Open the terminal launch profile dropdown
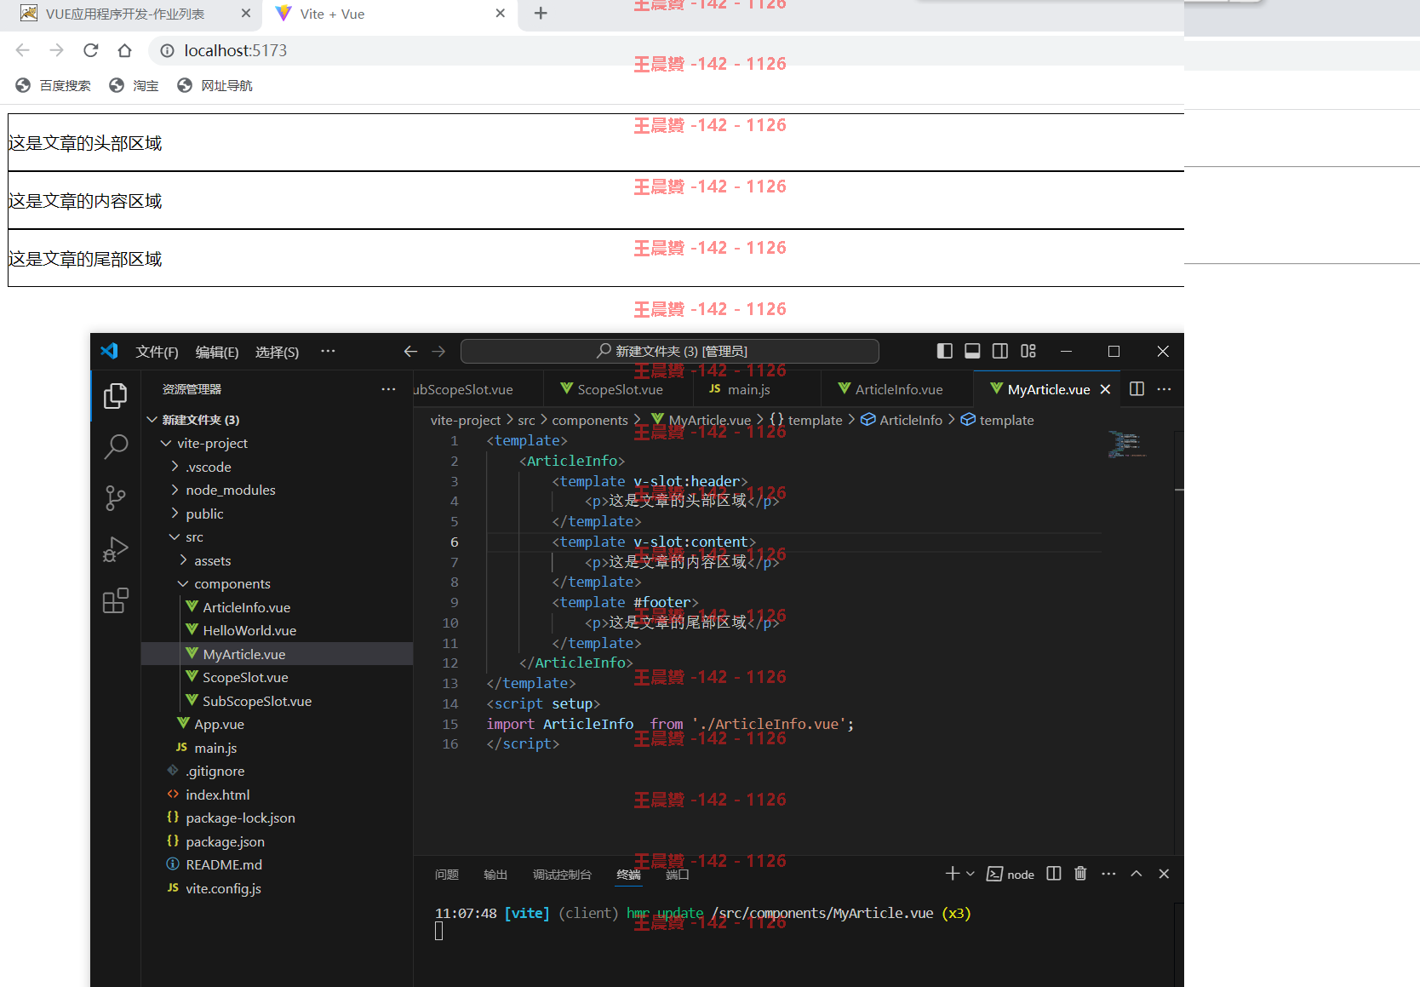 [x=971, y=874]
